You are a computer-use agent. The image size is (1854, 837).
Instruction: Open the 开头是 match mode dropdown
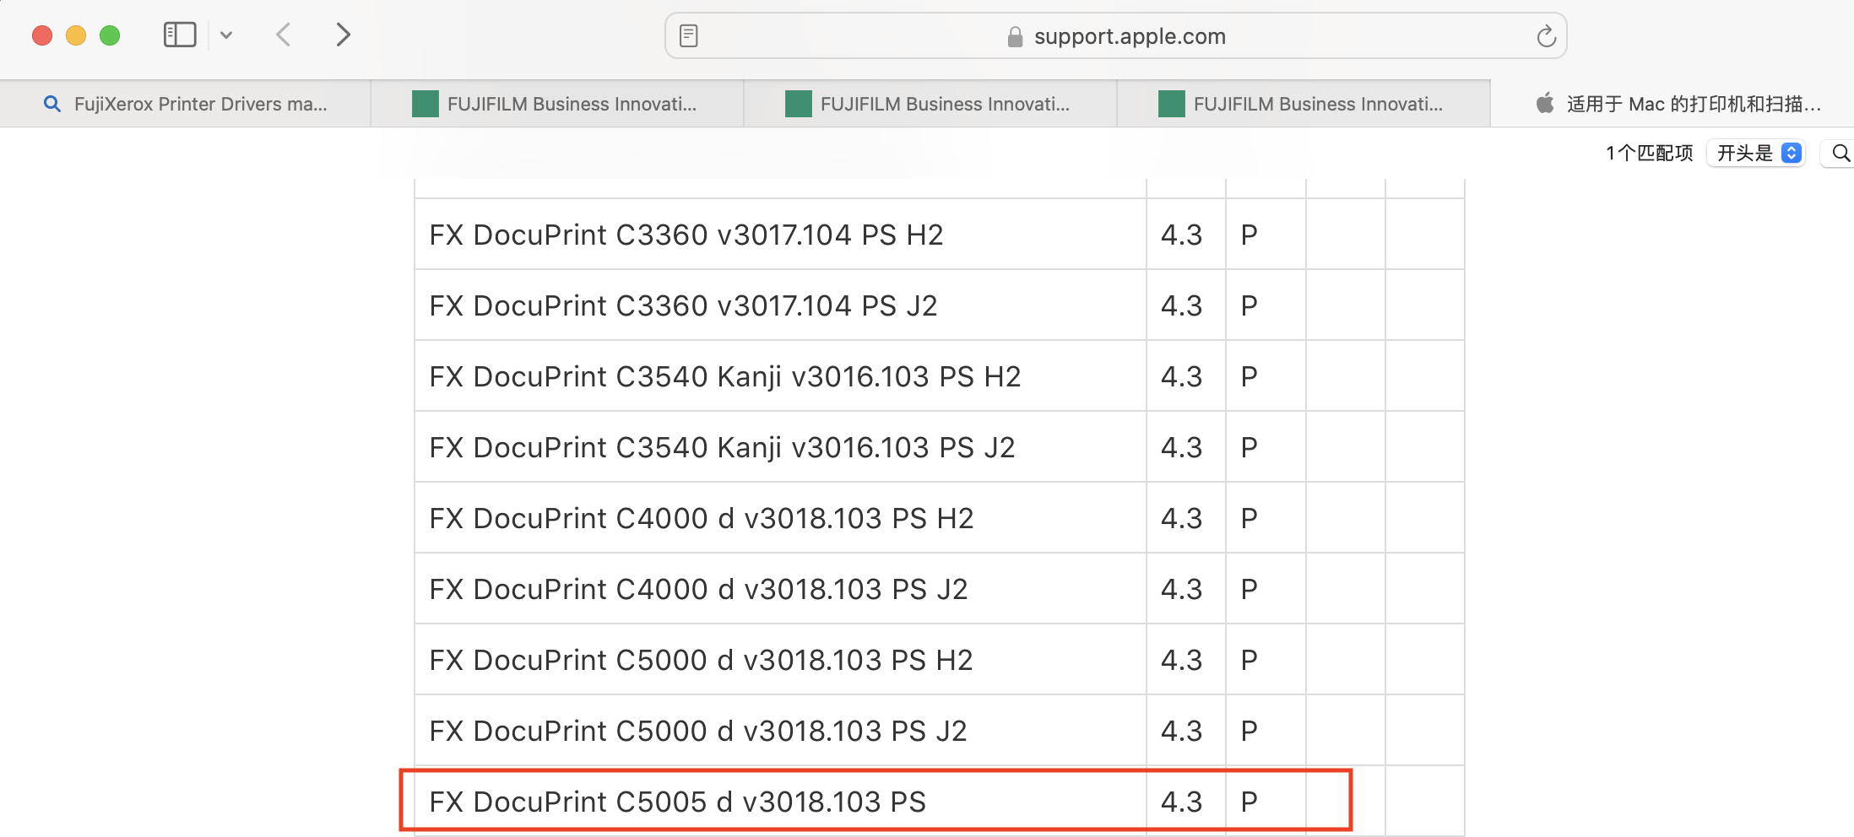pos(1758,153)
